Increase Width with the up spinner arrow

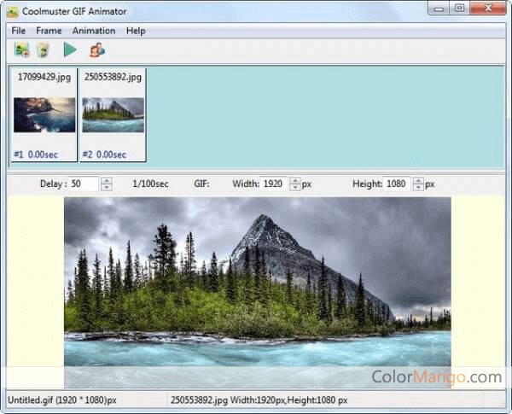click(x=295, y=180)
